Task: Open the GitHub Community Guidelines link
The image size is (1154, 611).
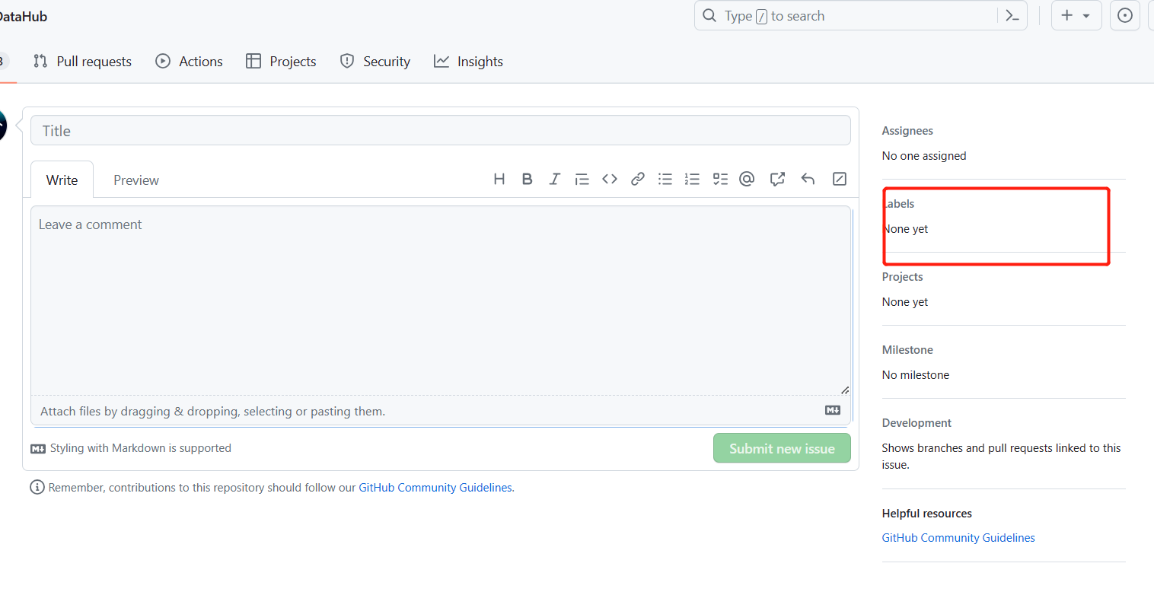Action: click(435, 487)
